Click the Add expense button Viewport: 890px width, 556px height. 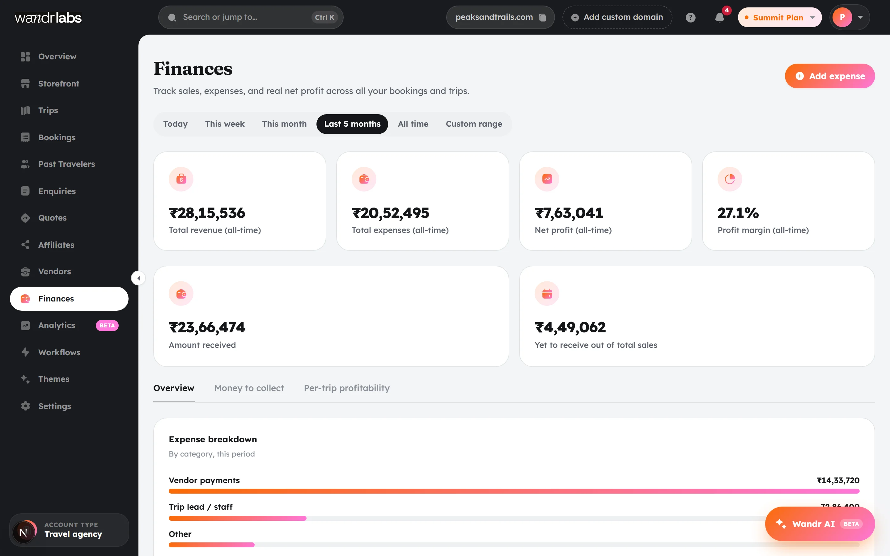(x=830, y=76)
